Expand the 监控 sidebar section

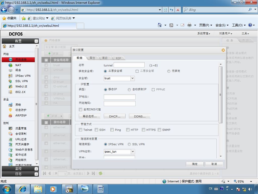pos(36,169)
